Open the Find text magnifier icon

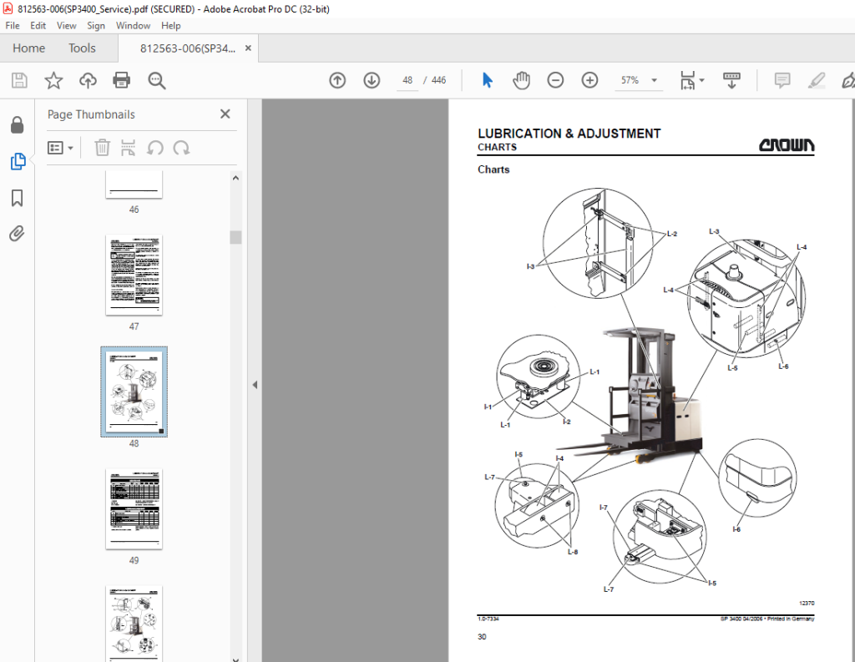156,81
